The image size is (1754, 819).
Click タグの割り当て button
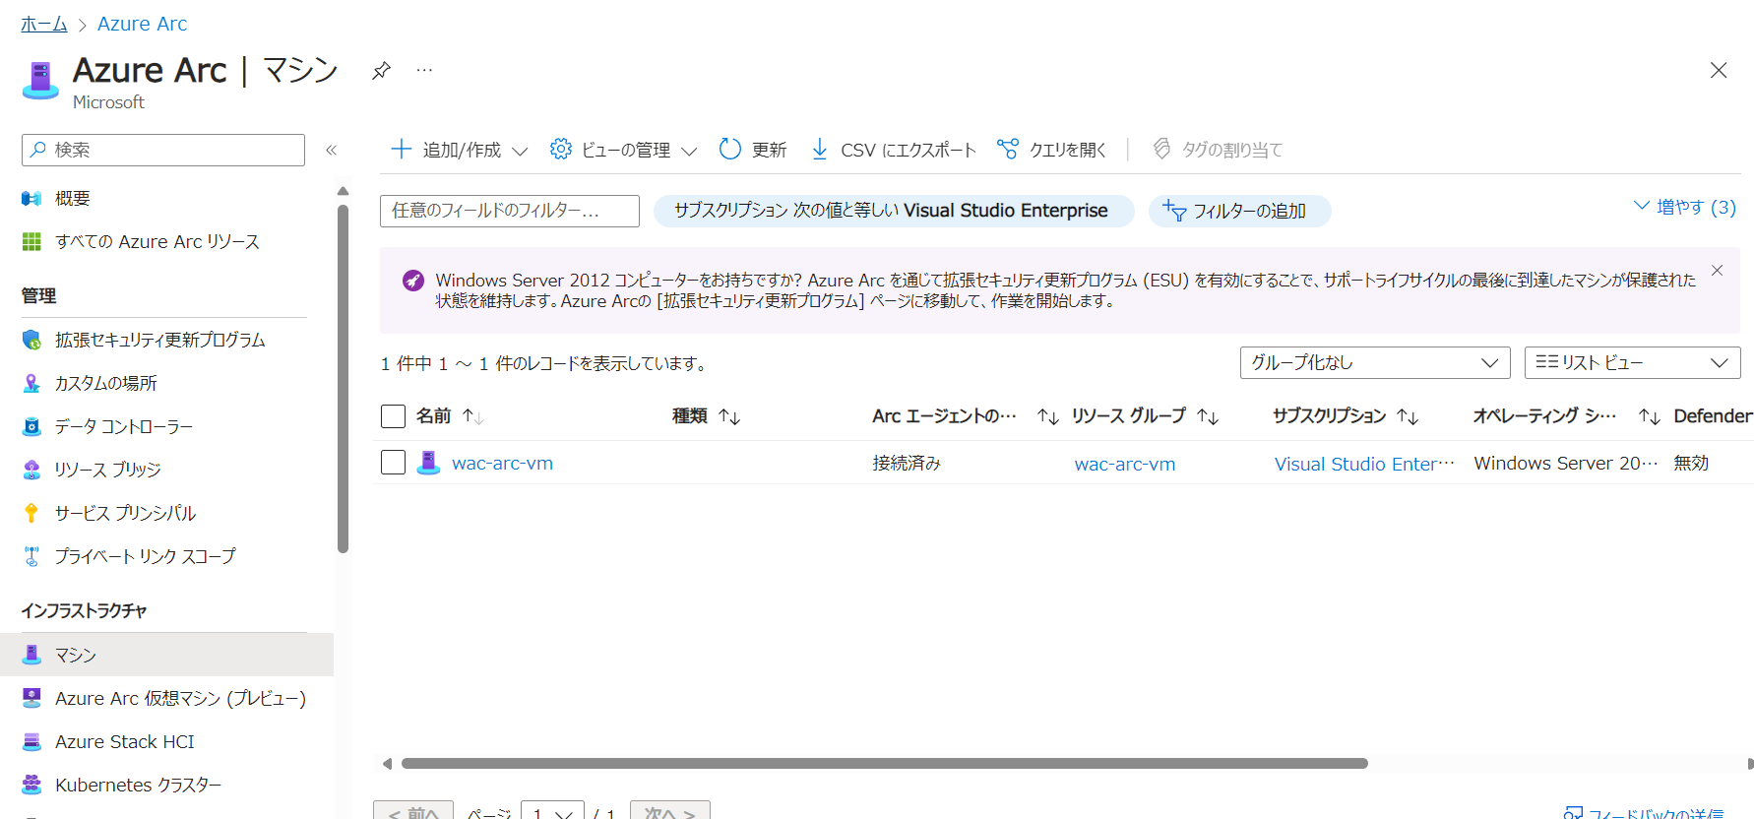pos(1218,150)
